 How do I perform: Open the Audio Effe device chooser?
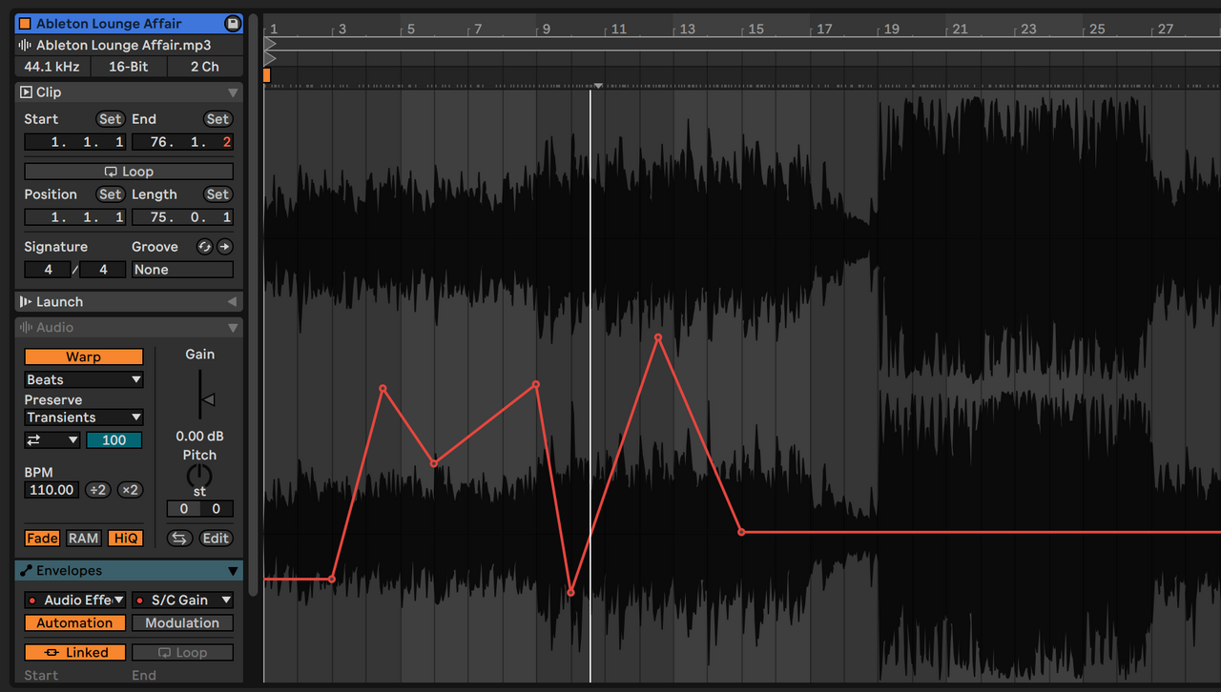[x=74, y=600]
